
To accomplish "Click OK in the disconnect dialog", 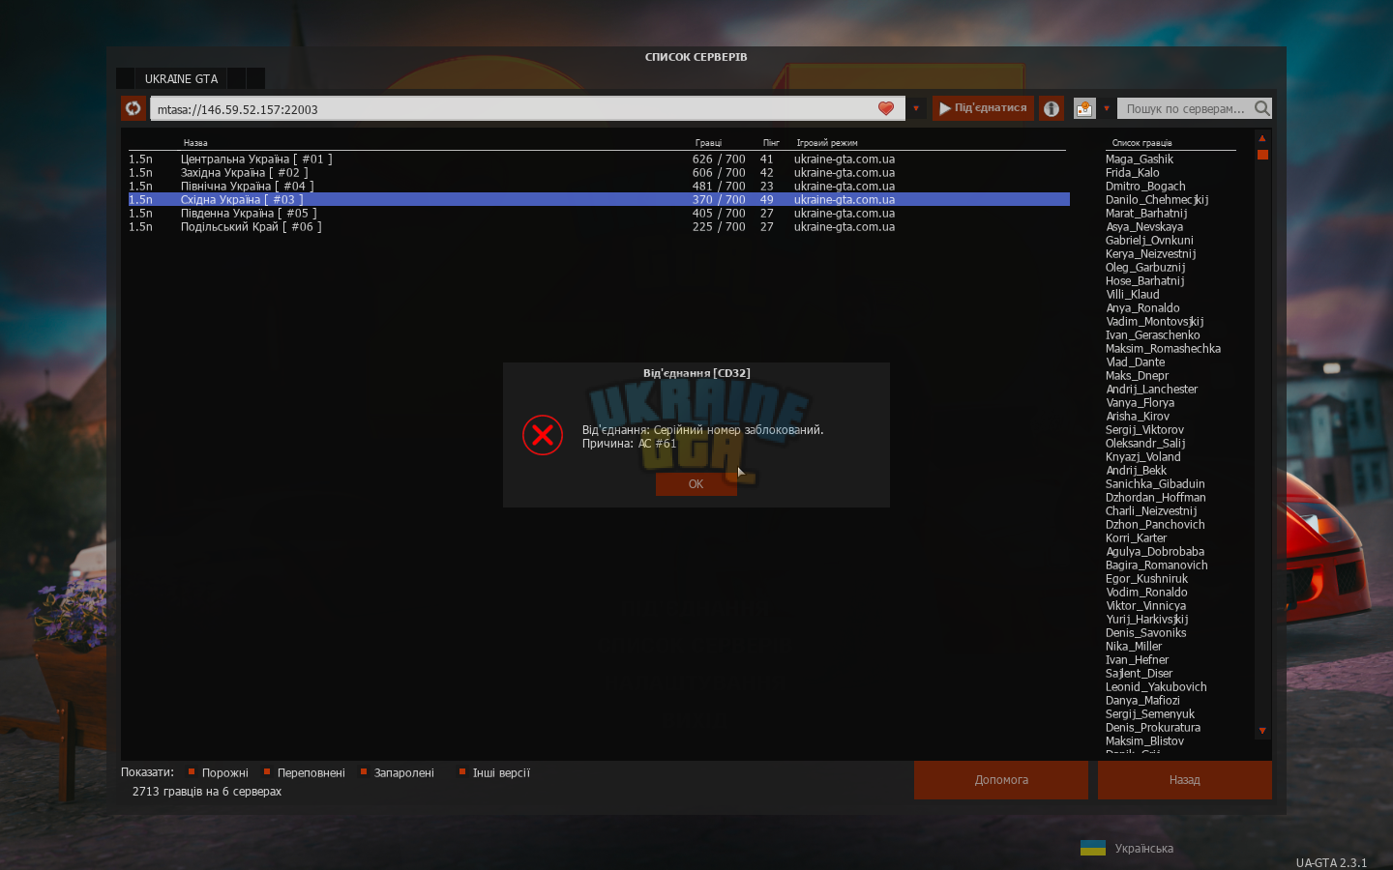I will tap(696, 484).
